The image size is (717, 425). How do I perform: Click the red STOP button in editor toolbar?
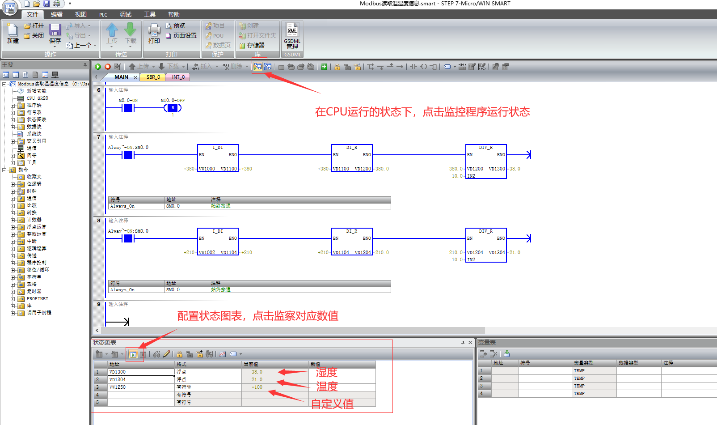point(108,67)
